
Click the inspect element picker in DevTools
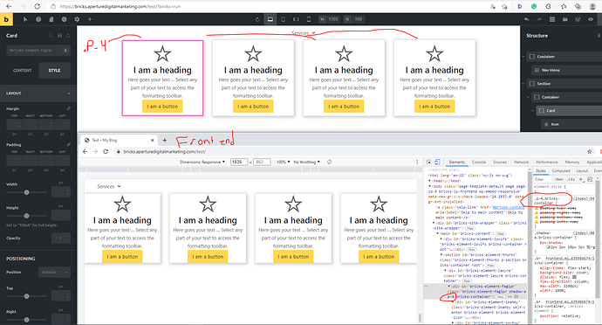coord(429,162)
